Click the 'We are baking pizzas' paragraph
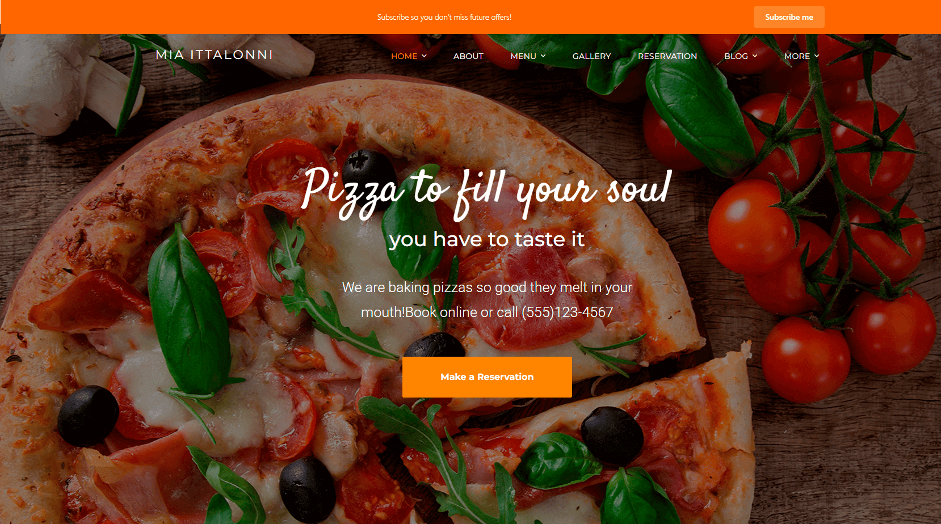The width and height of the screenshot is (941, 524). click(487, 299)
